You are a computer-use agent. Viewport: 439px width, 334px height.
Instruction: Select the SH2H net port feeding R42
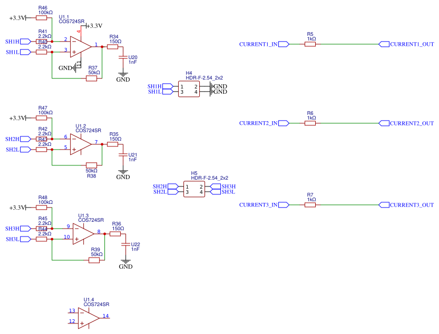point(25,139)
